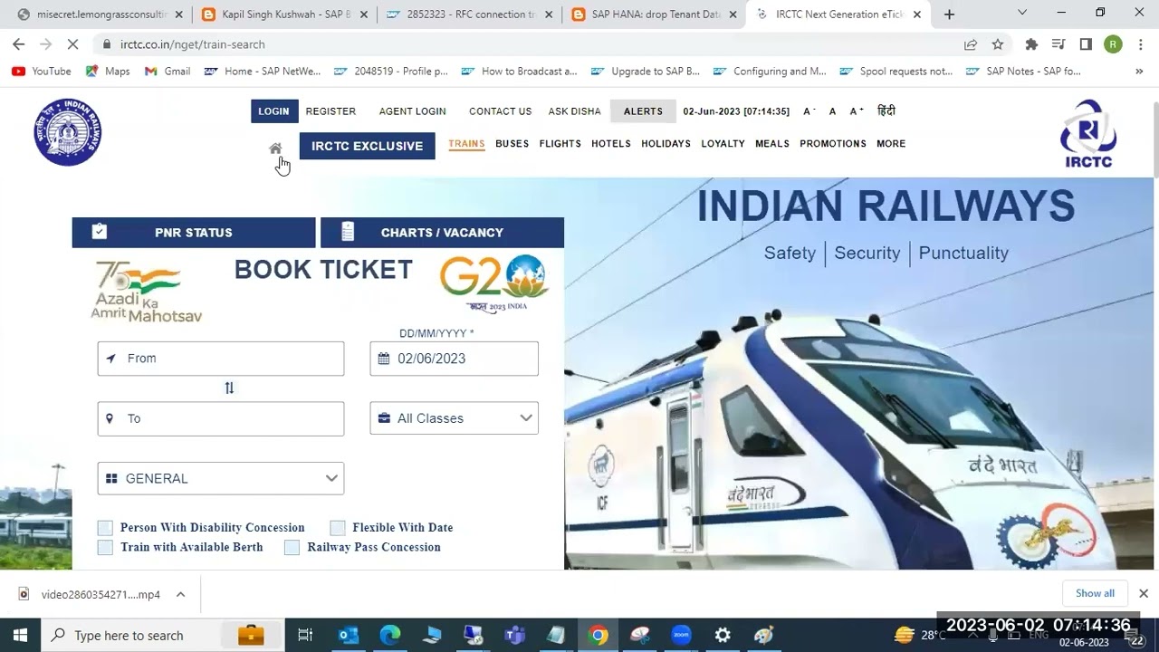Open the journey date field

pos(455,359)
